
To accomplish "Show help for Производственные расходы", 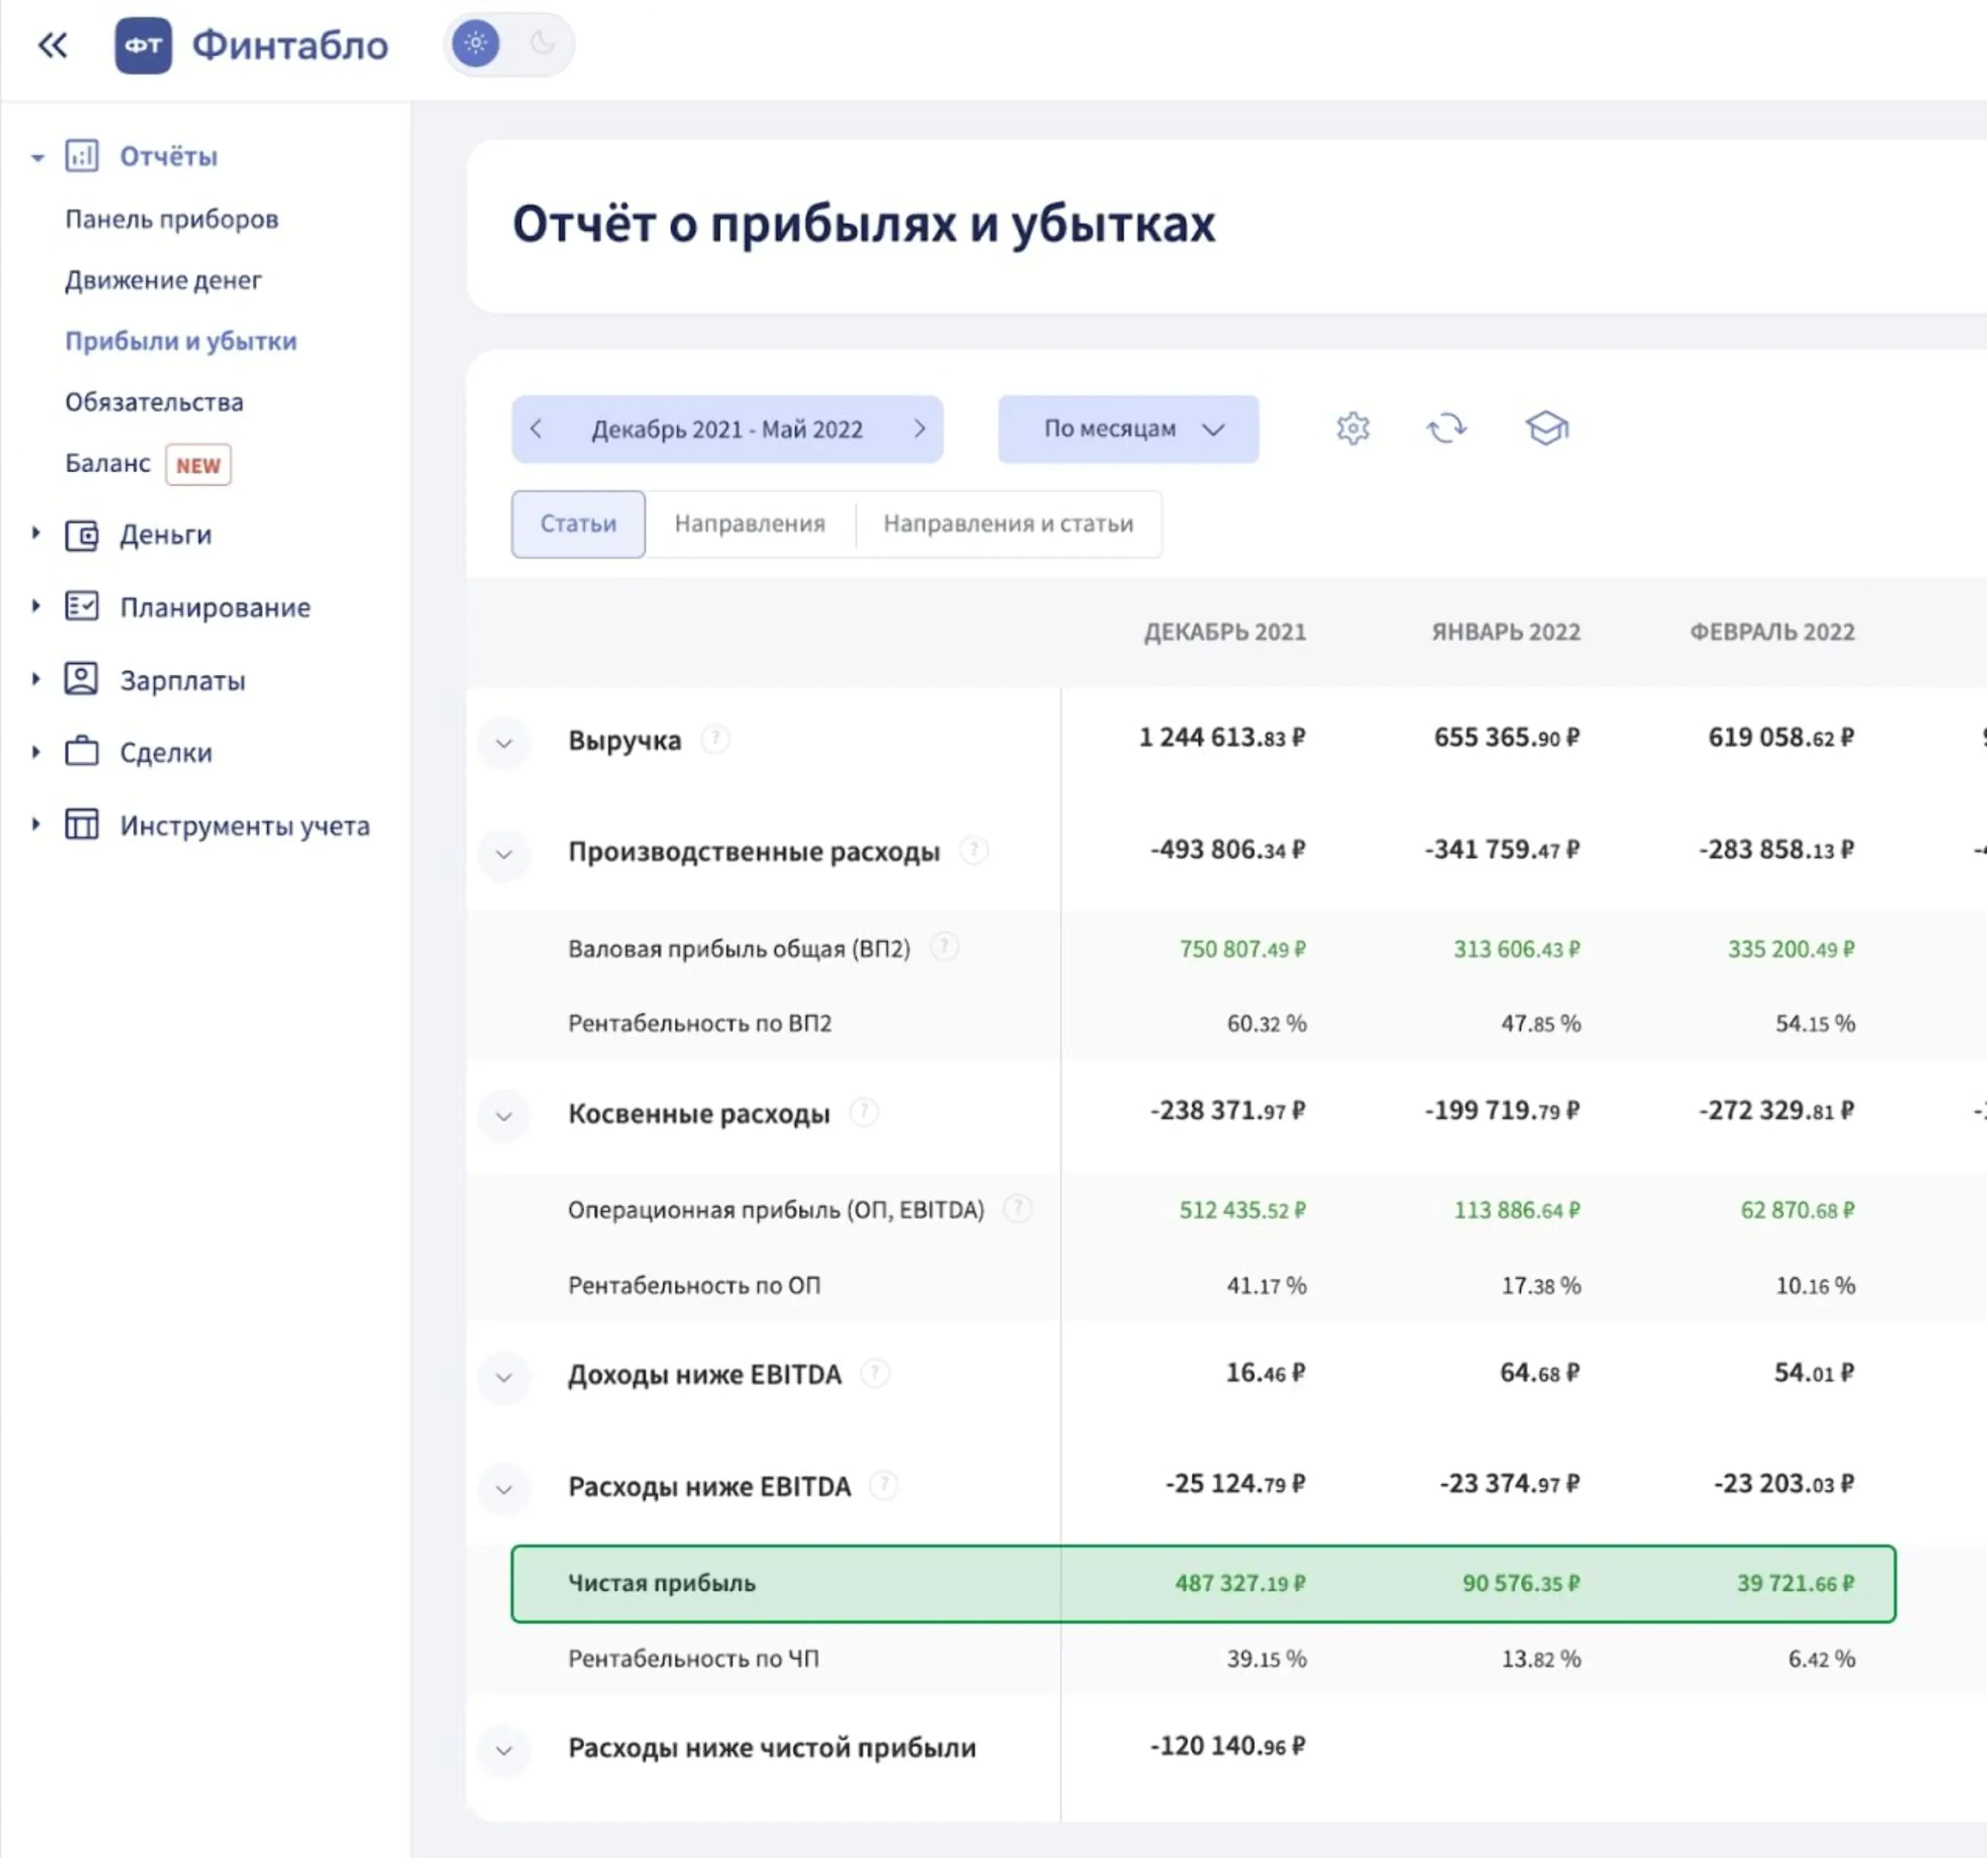I will [x=974, y=850].
